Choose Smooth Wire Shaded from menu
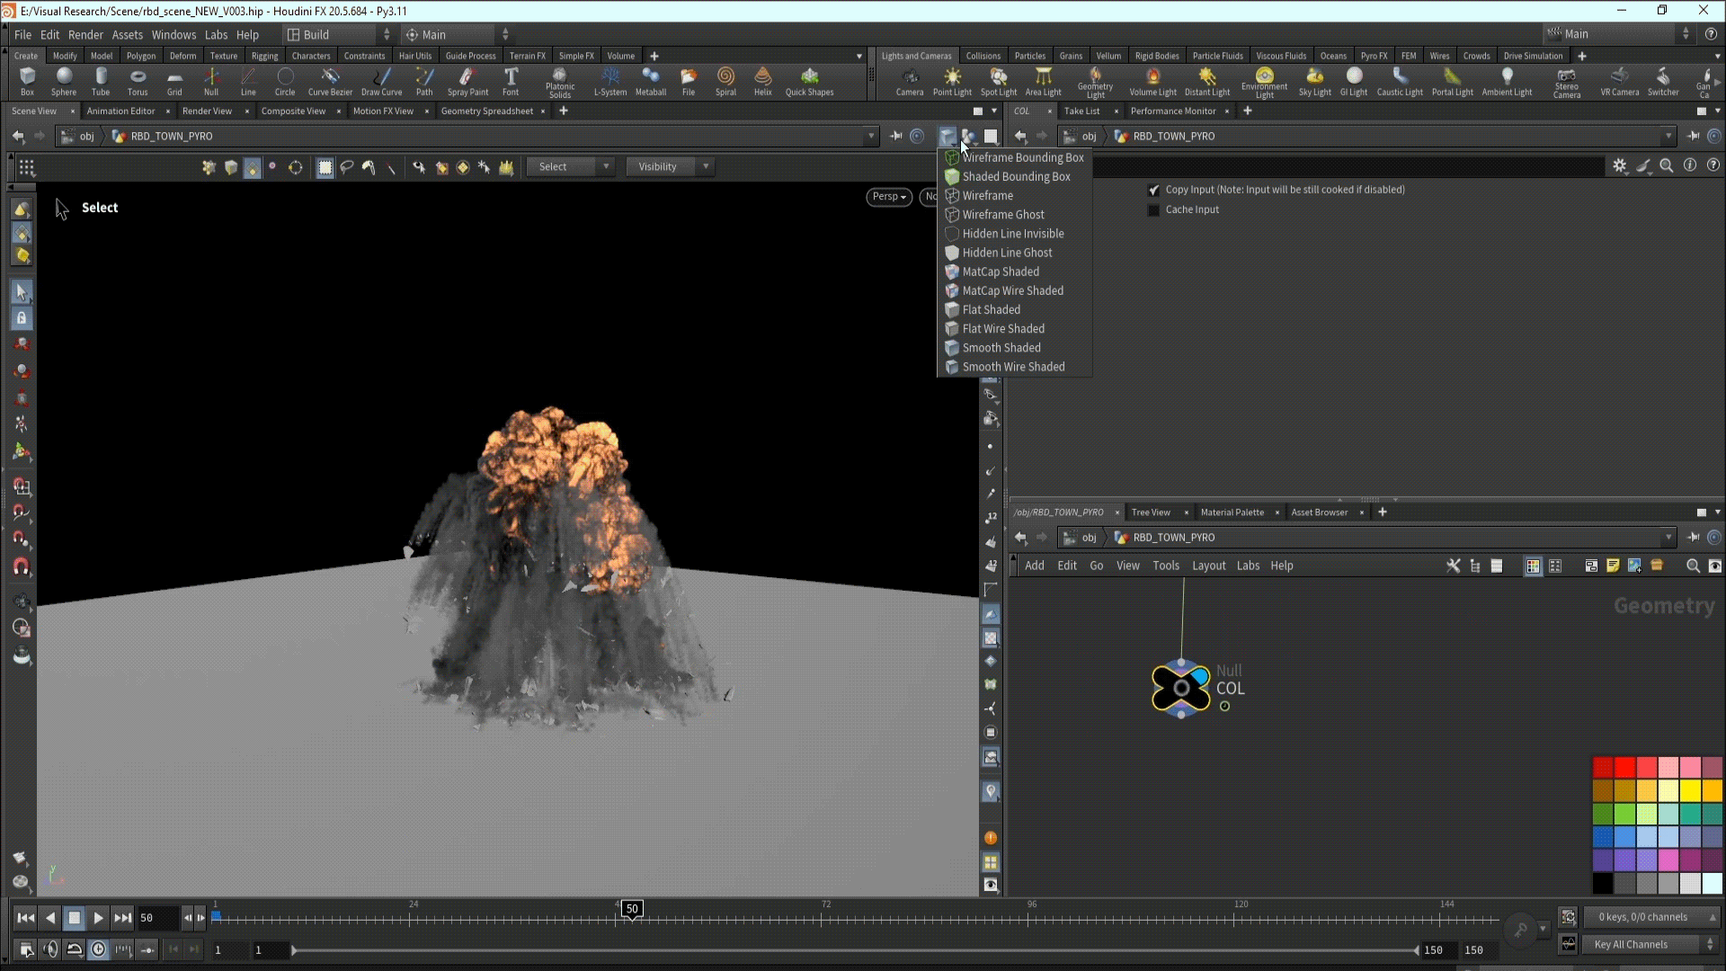Image resolution: width=1726 pixels, height=971 pixels. pyautogui.click(x=1013, y=367)
